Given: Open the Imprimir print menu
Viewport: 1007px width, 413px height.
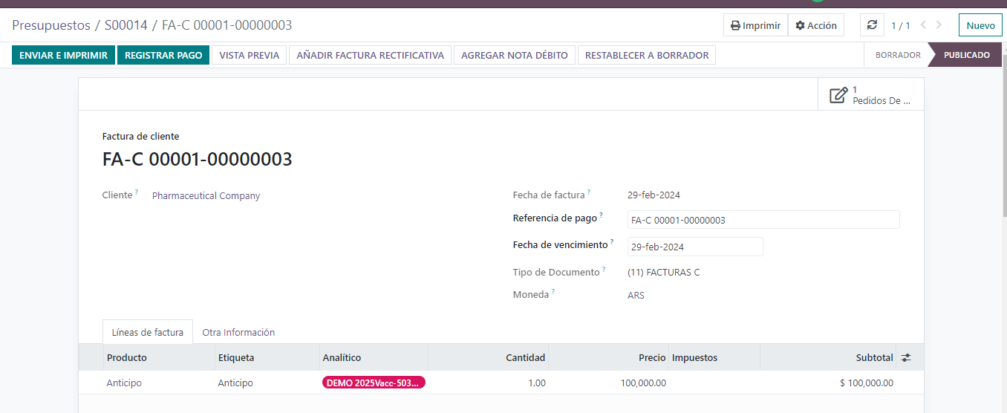Looking at the screenshot, I should pos(755,25).
